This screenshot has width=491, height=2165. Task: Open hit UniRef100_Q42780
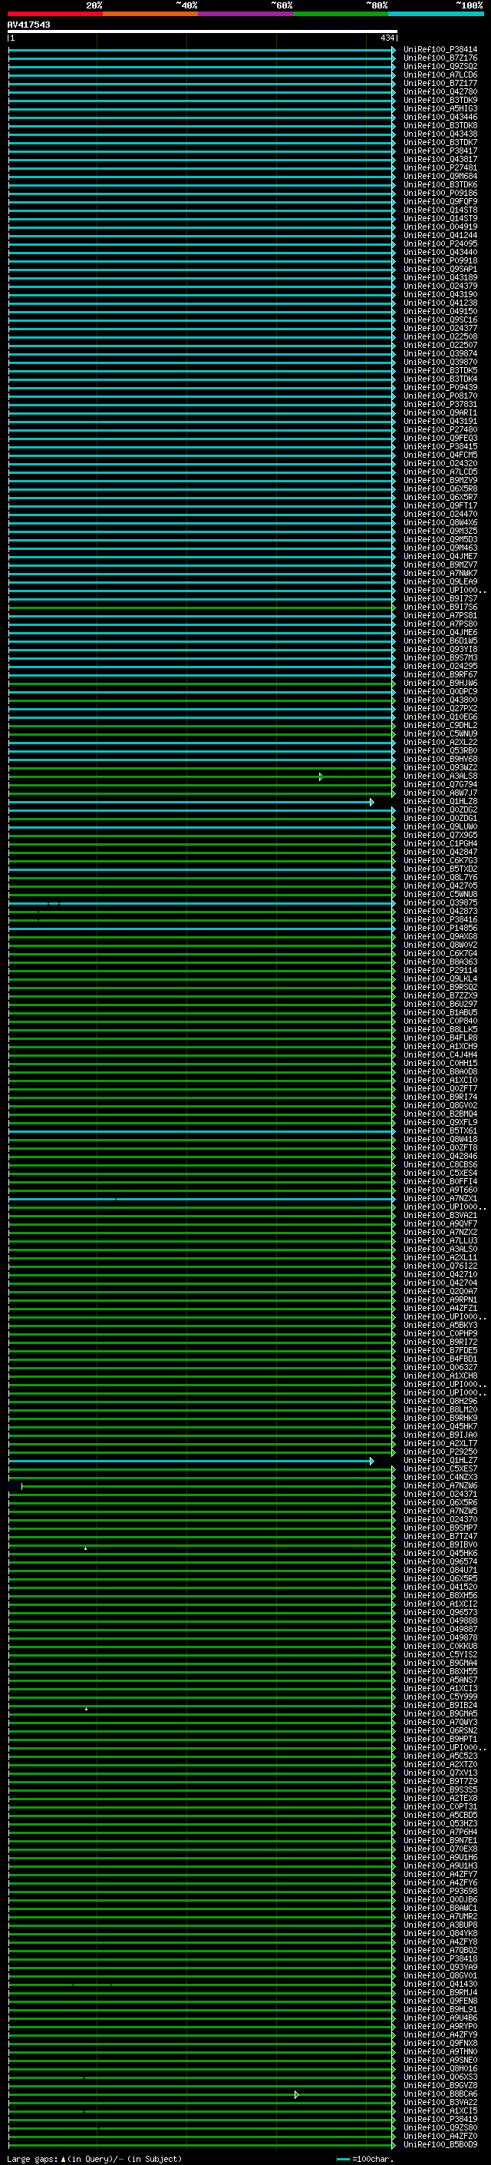[440, 91]
